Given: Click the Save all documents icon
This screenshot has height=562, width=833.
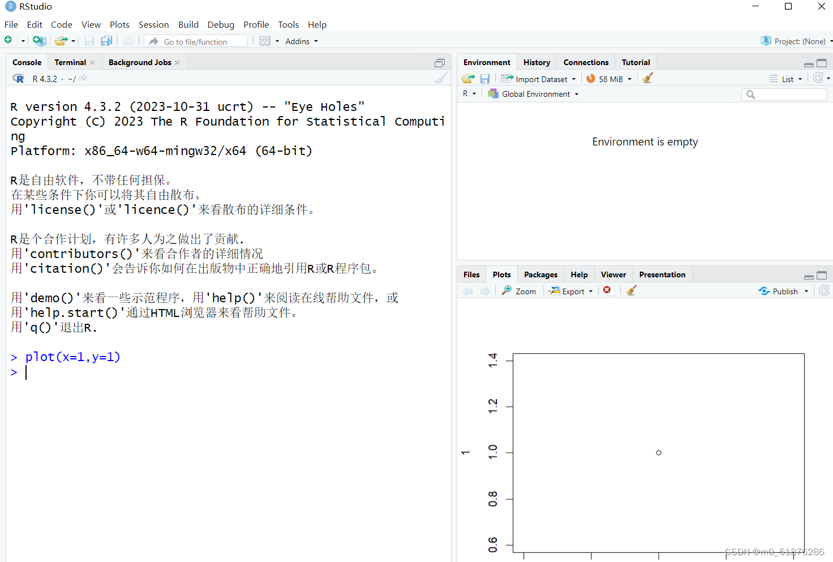Looking at the screenshot, I should [106, 41].
